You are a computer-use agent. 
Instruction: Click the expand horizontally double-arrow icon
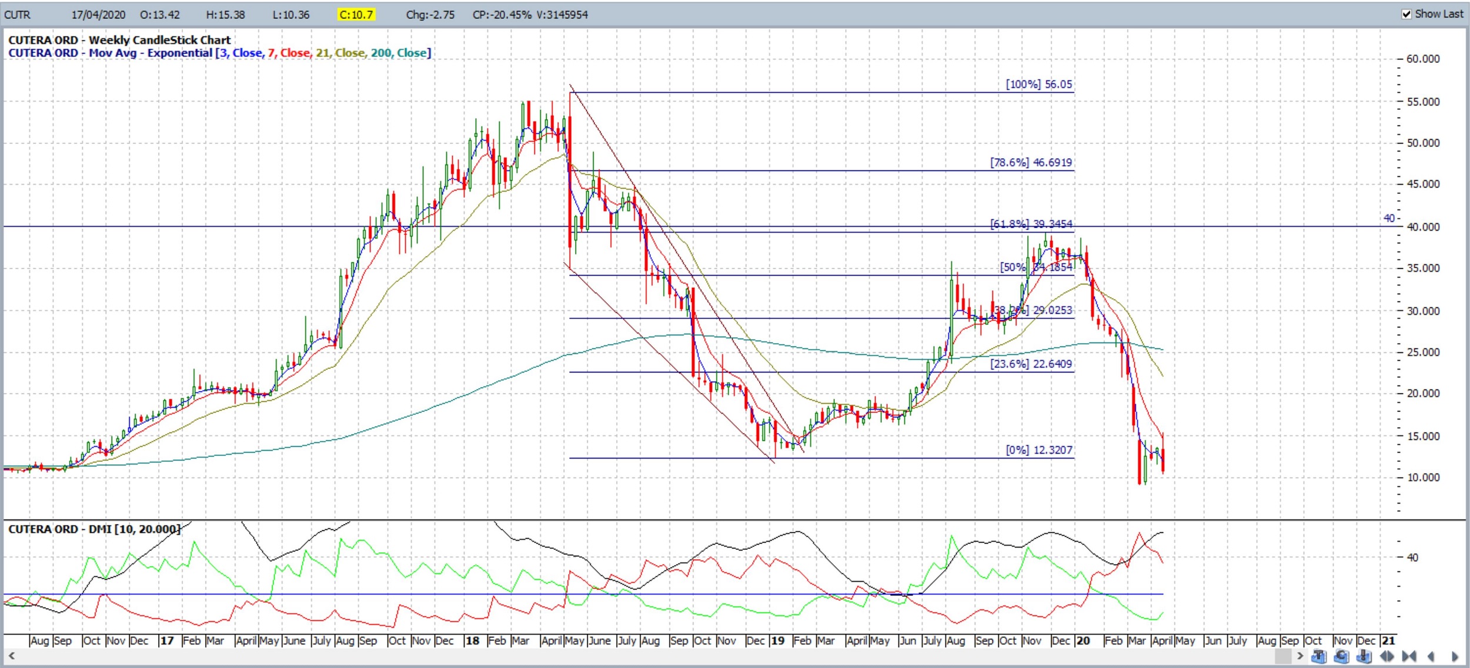click(1387, 656)
